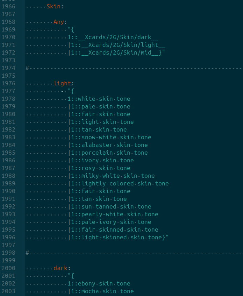Click line number 1966 in the gutter
The height and width of the screenshot is (296, 243).
point(8,7)
